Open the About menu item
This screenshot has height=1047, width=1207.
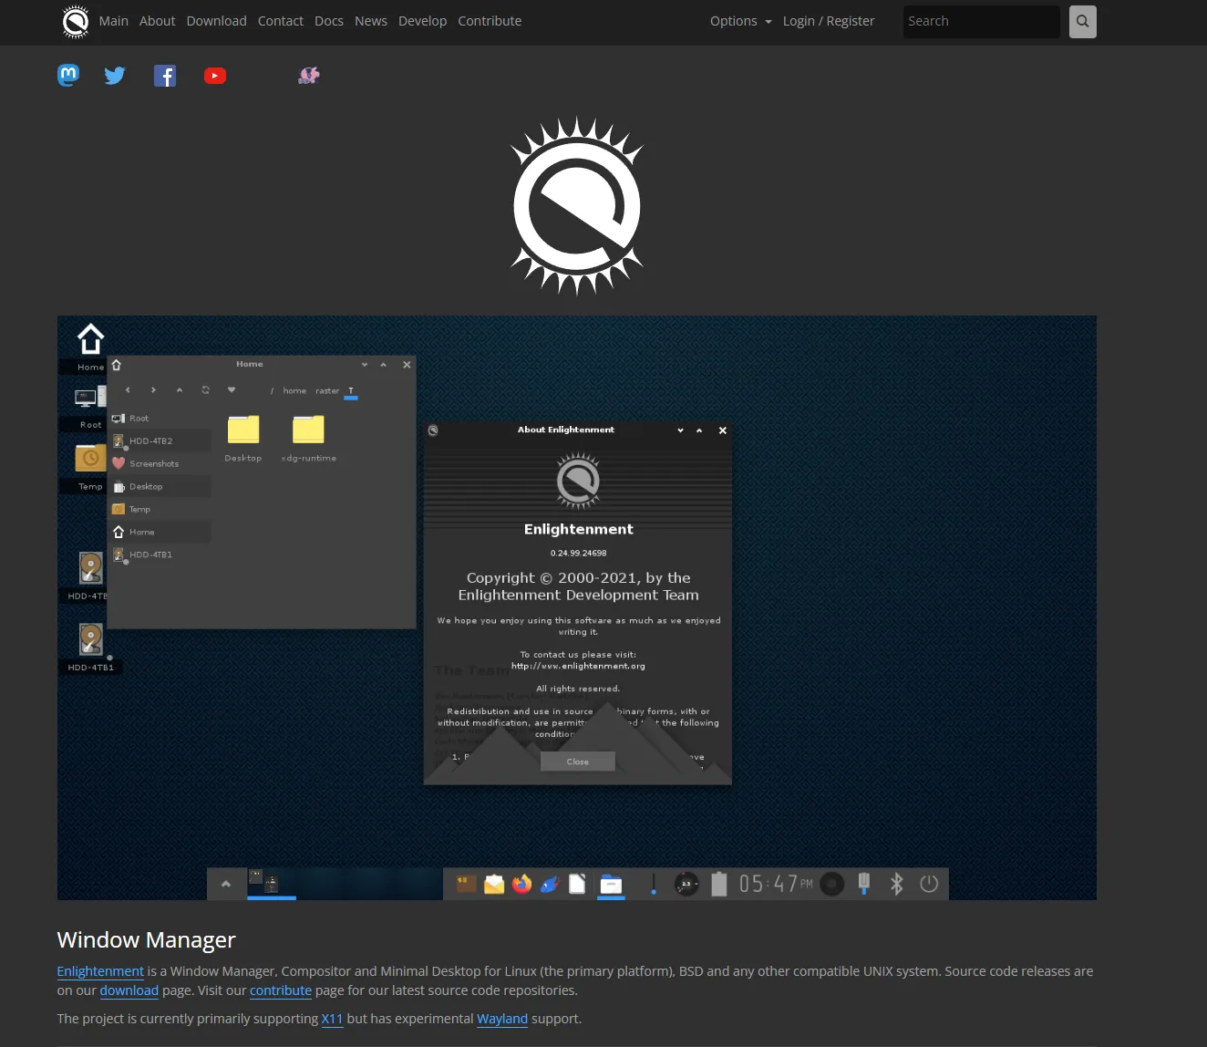tap(157, 21)
